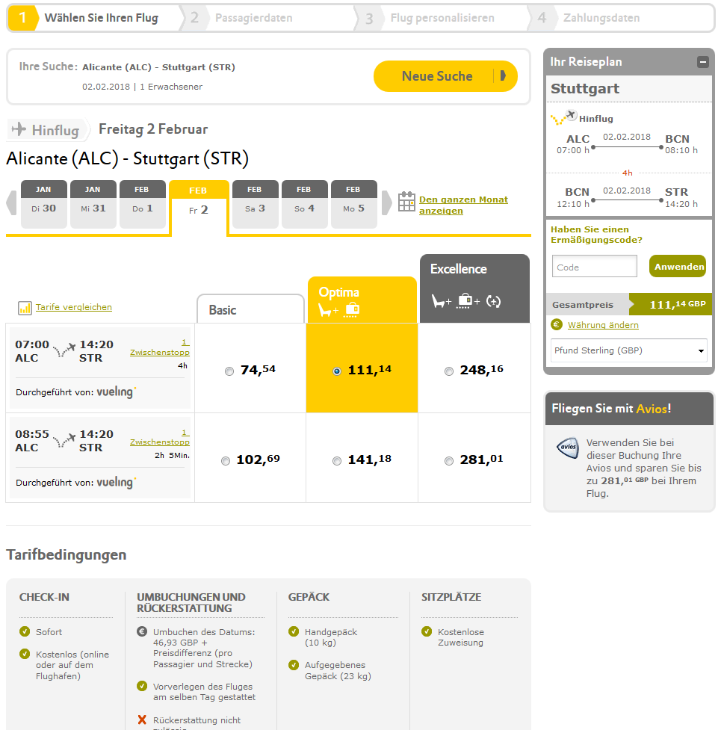
Task: Click the discount Code input field
Action: point(594,267)
